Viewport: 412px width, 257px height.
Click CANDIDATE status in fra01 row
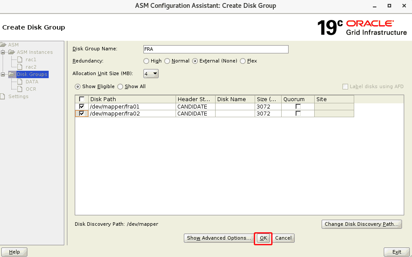[196, 107]
